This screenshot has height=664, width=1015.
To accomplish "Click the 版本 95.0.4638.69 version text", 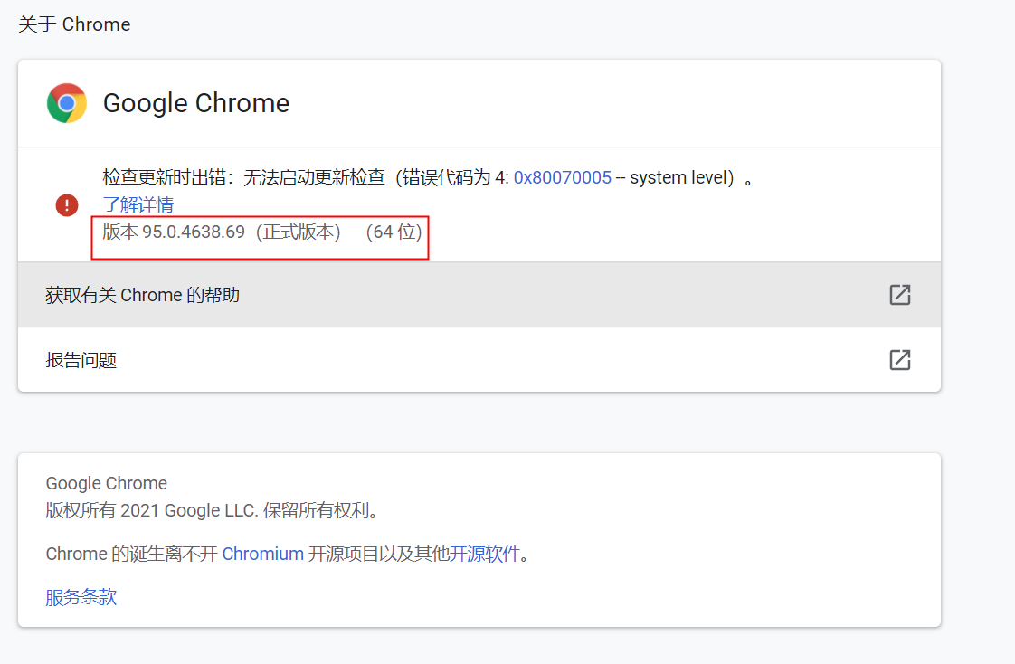I will tap(174, 232).
